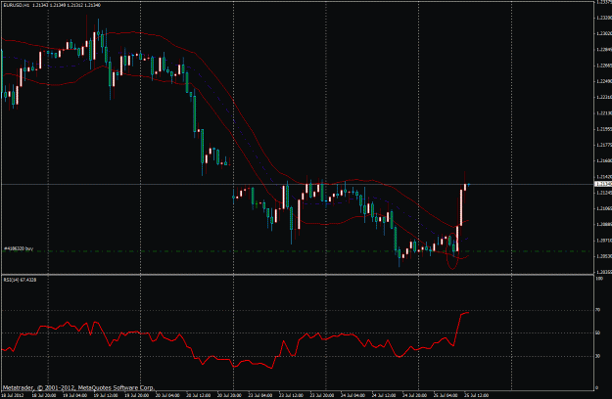The width and height of the screenshot is (612, 399).
Task: Click the 19 Jul 04:00 time label
Action: [74, 395]
